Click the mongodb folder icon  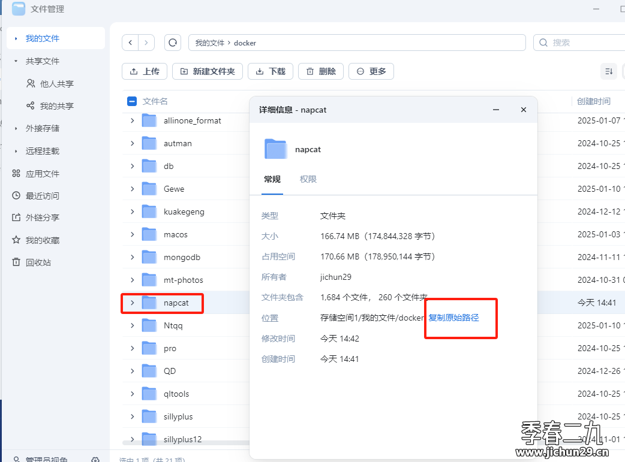click(149, 257)
